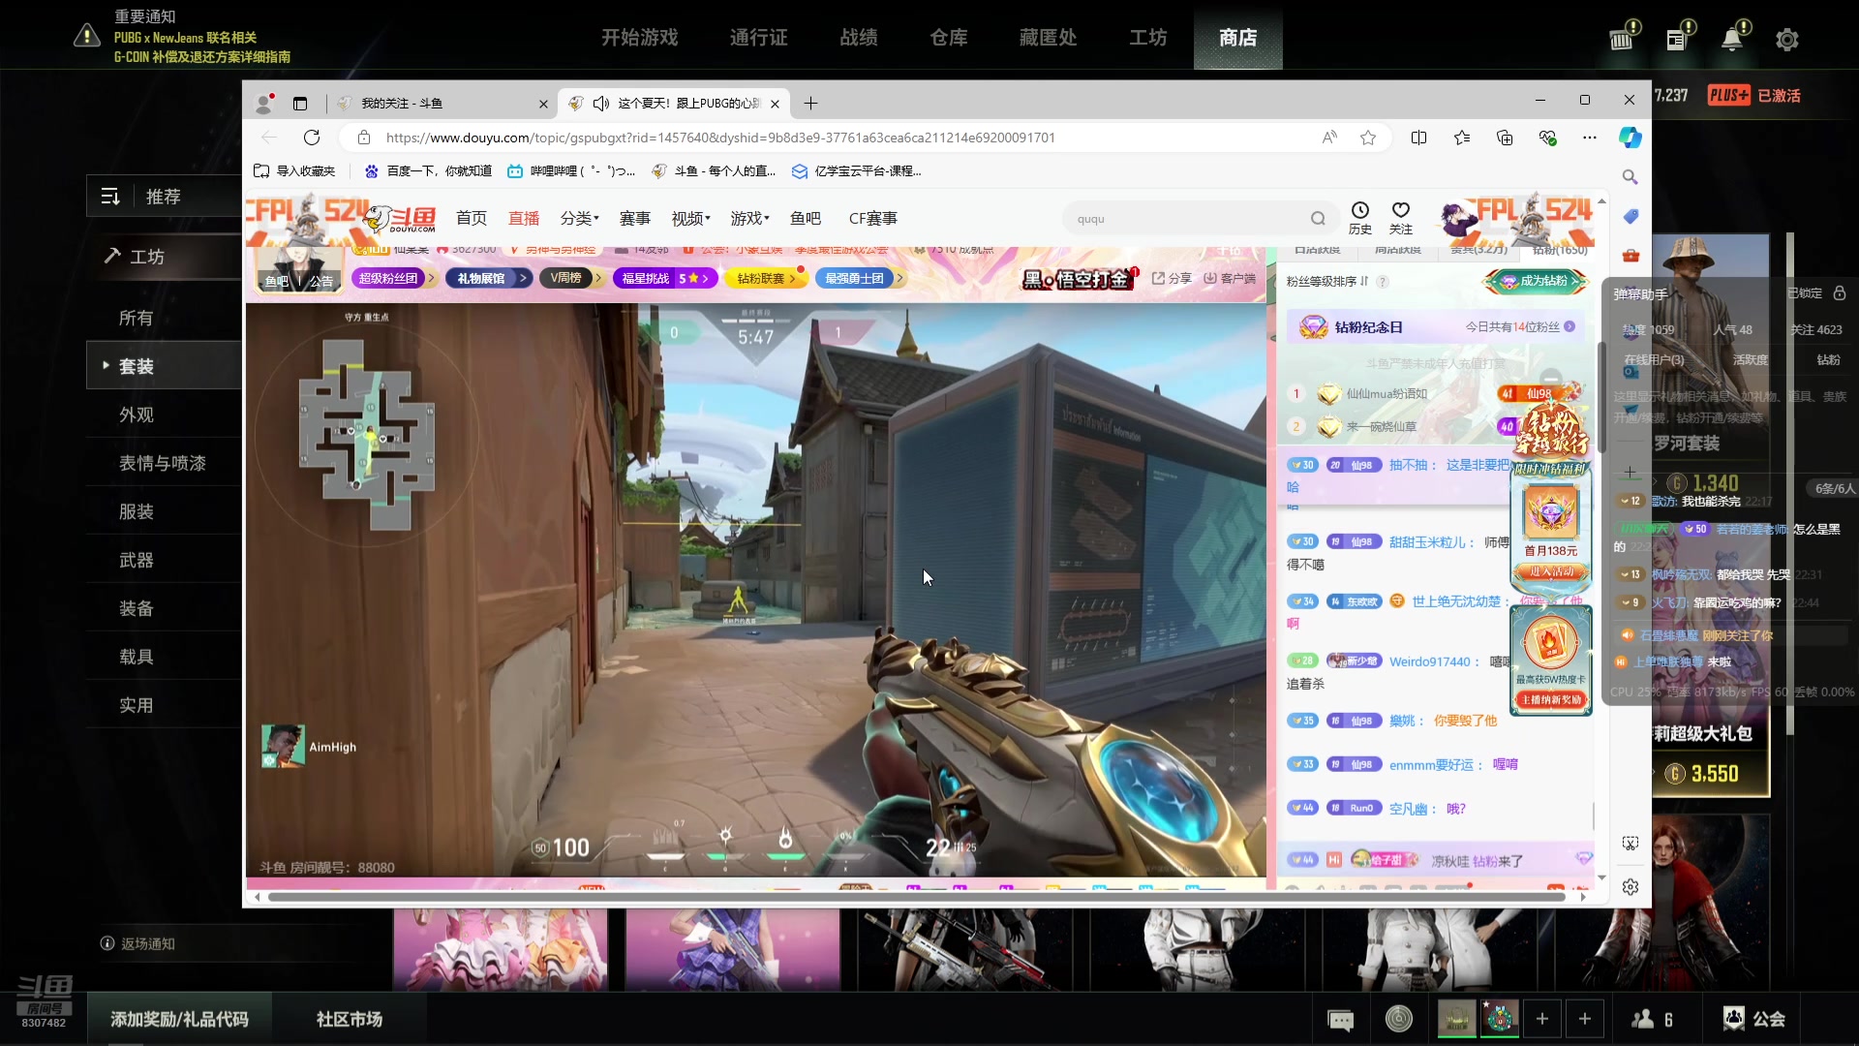Open the 通行证 tab in PUBG menu
Image resolution: width=1859 pixels, height=1046 pixels.
pos(758,37)
